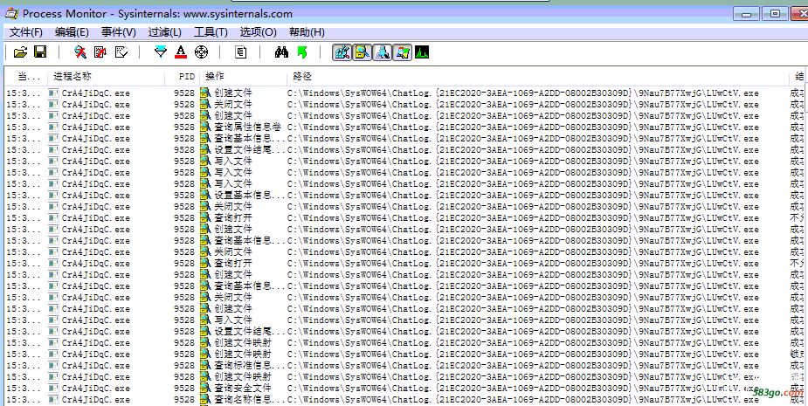Viewport: 808px width, 406px height.
Task: Sort by the 路径 column header
Action: click(x=537, y=76)
